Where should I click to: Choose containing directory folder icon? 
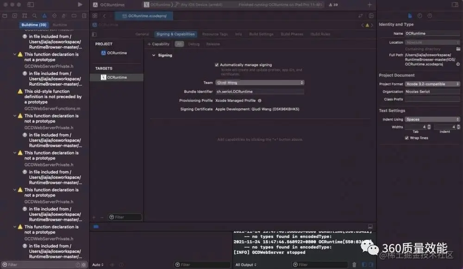[x=458, y=49]
